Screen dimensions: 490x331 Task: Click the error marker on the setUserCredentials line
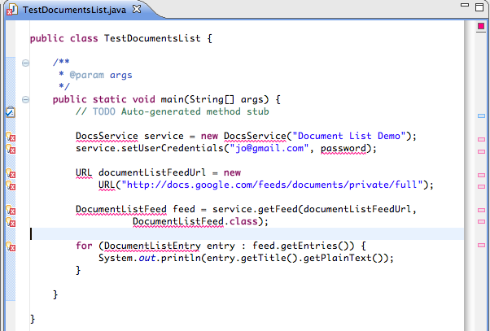click(10, 149)
